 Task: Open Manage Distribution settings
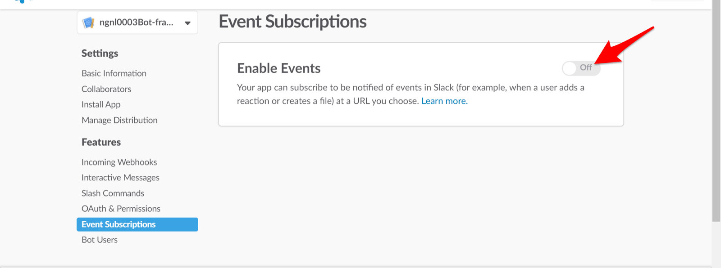[x=119, y=120]
